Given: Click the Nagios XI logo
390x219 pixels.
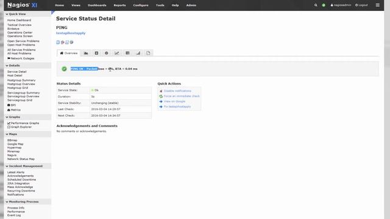Looking at the screenshot, I should tap(23, 5).
